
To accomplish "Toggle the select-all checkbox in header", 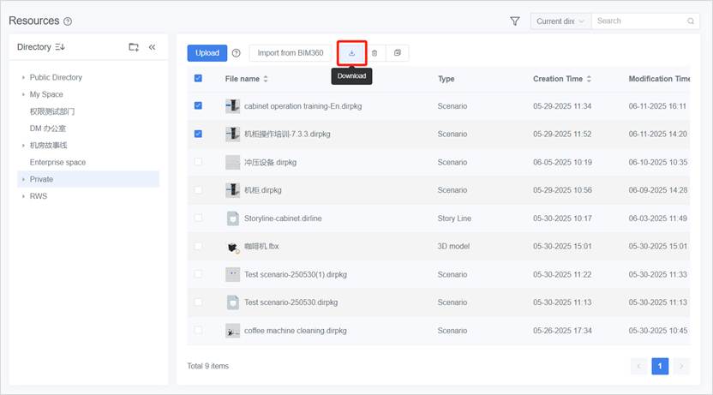I will [198, 78].
